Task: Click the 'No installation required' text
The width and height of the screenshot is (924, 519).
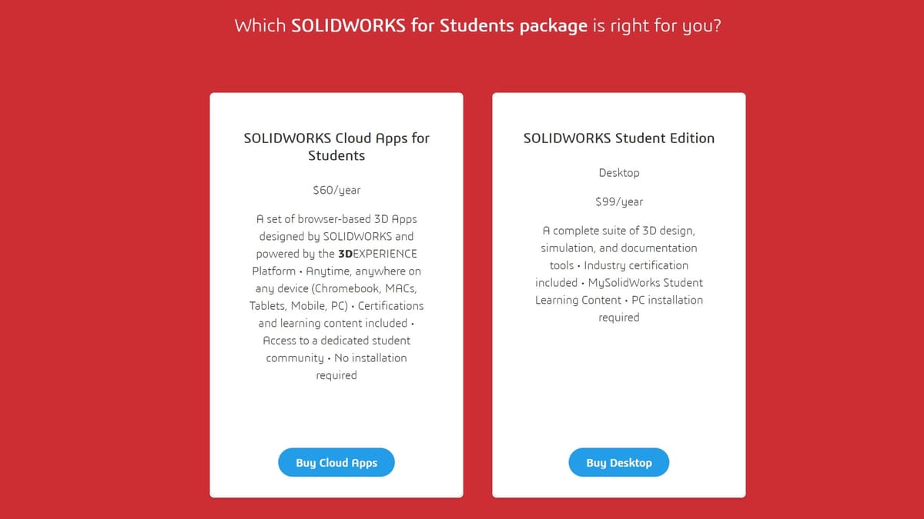Action: [x=361, y=367]
